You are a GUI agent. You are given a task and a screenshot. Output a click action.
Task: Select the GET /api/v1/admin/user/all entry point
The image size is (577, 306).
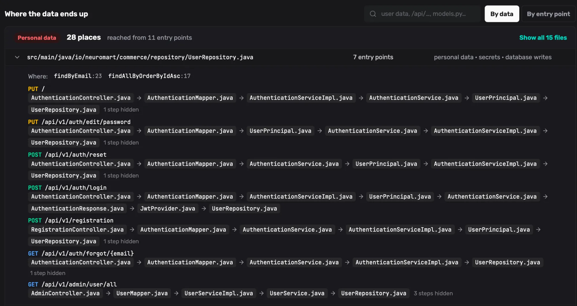(x=72, y=284)
